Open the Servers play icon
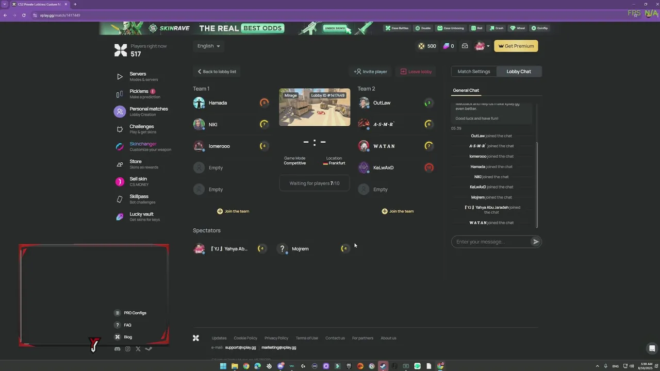Image resolution: width=660 pixels, height=371 pixels. pos(120,76)
